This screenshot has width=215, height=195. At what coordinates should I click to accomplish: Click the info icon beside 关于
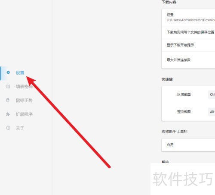tap(8, 128)
